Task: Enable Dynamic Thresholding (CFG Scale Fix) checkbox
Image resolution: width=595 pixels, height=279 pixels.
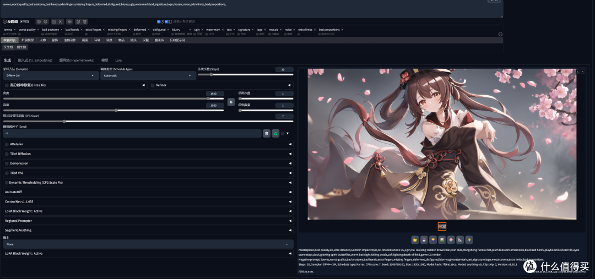Action: pos(7,182)
